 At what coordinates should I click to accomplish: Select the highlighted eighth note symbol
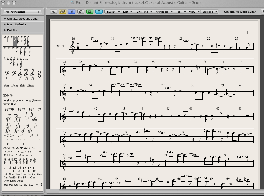(x=15, y=41)
